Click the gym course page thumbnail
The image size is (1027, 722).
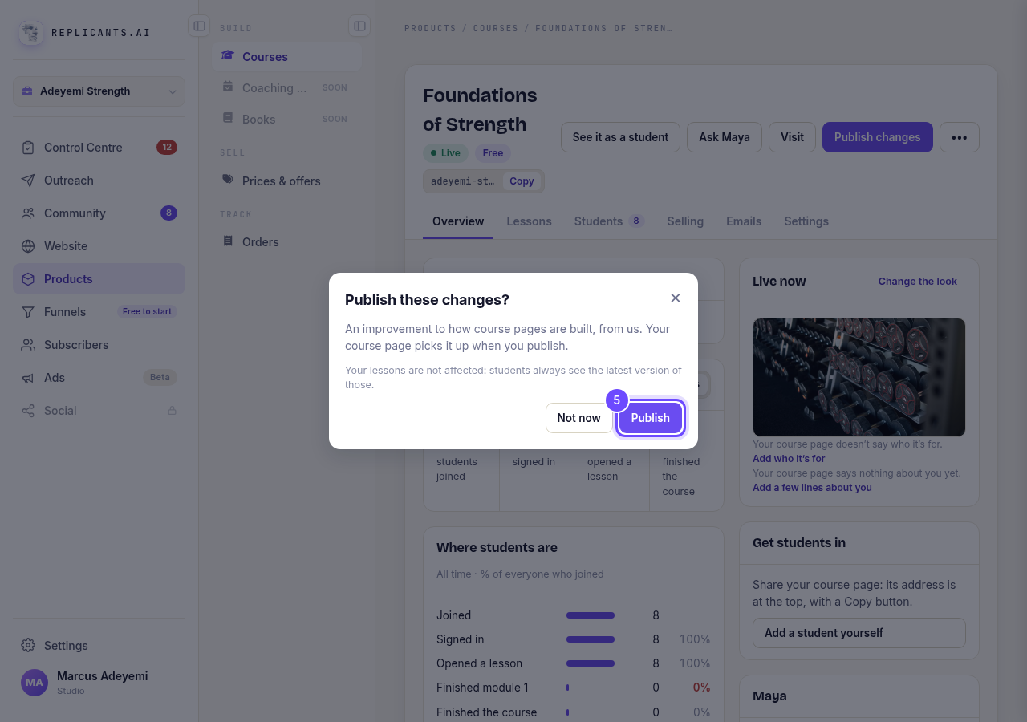point(859,377)
